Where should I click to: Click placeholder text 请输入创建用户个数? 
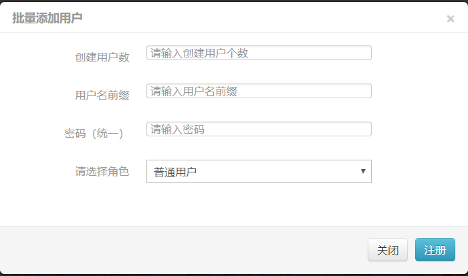[x=199, y=53]
